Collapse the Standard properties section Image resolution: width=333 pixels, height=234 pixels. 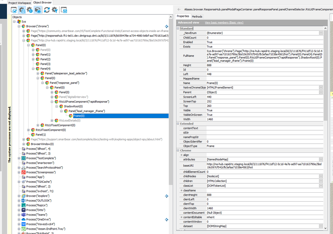pyautogui.click(x=178, y=29)
